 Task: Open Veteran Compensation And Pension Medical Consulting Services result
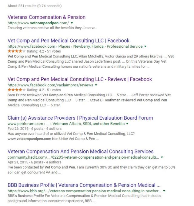(x=81, y=152)
